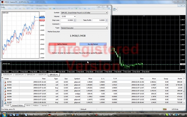
Task: Click the Stop Loss value field
Action: 67,20
